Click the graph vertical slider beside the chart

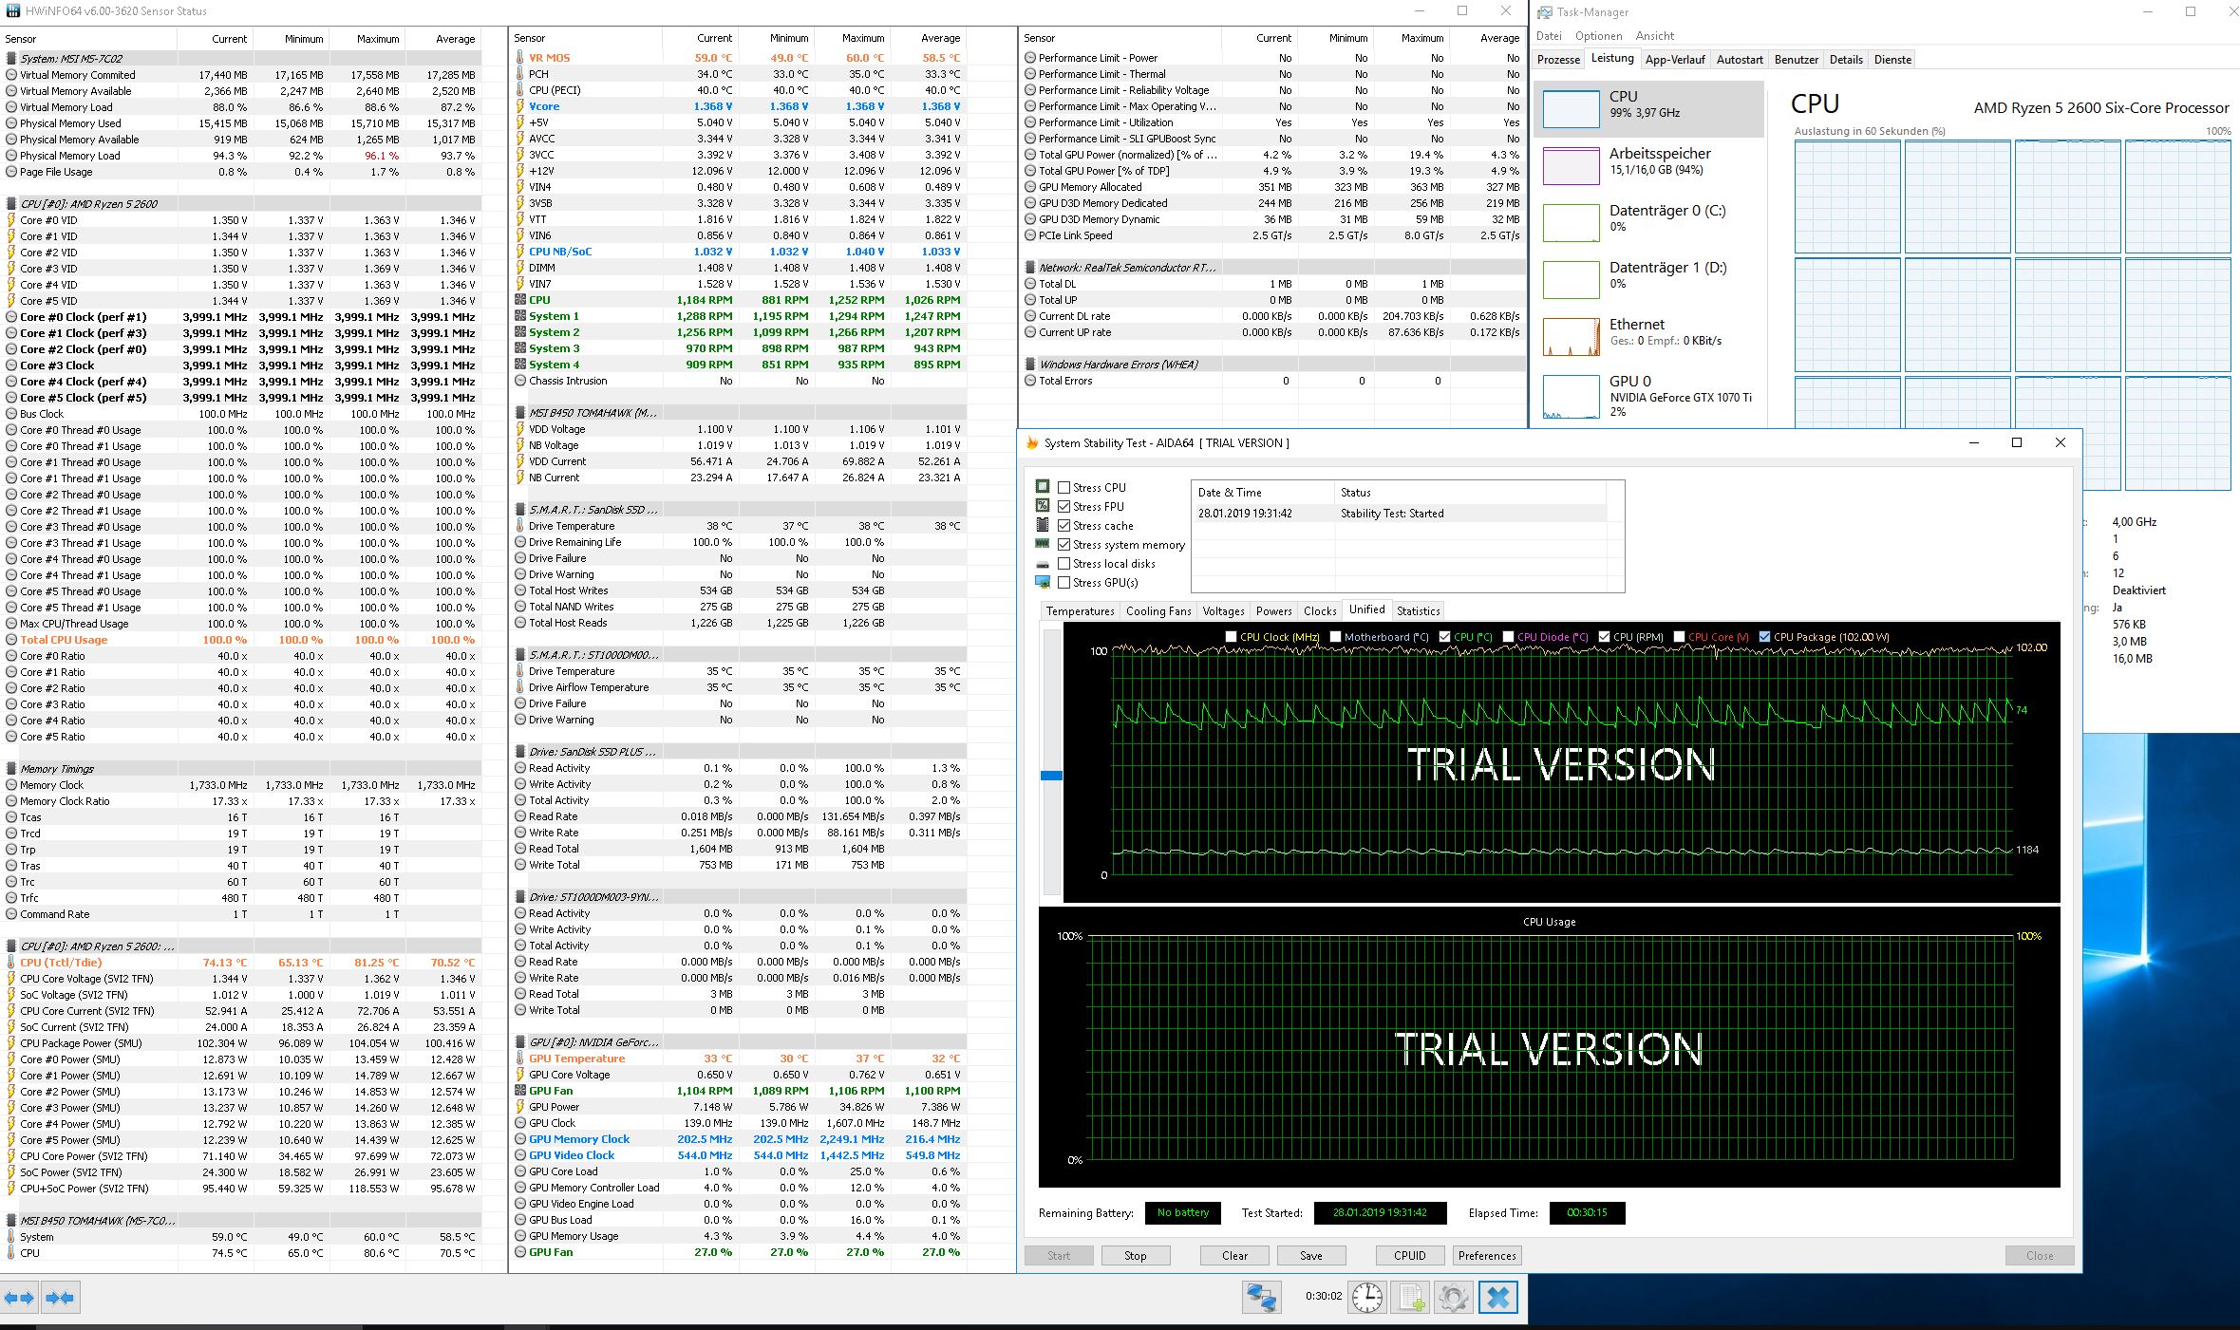pos(1051,776)
